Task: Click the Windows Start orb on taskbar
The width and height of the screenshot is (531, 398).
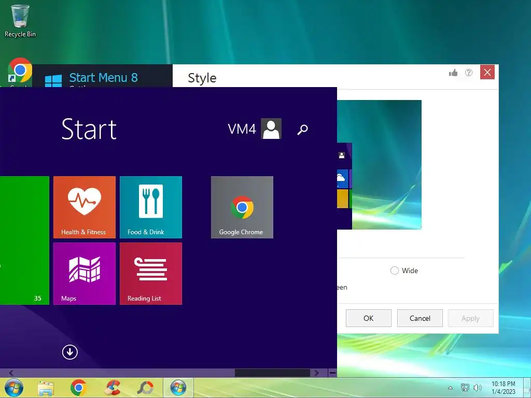Action: click(x=14, y=388)
